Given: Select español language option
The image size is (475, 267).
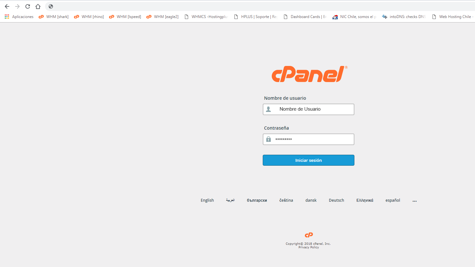Looking at the screenshot, I should click(393, 200).
